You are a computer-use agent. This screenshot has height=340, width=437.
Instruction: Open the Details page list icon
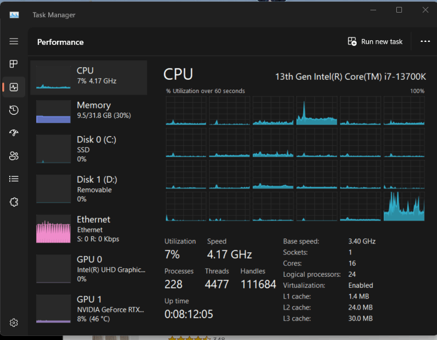click(14, 179)
